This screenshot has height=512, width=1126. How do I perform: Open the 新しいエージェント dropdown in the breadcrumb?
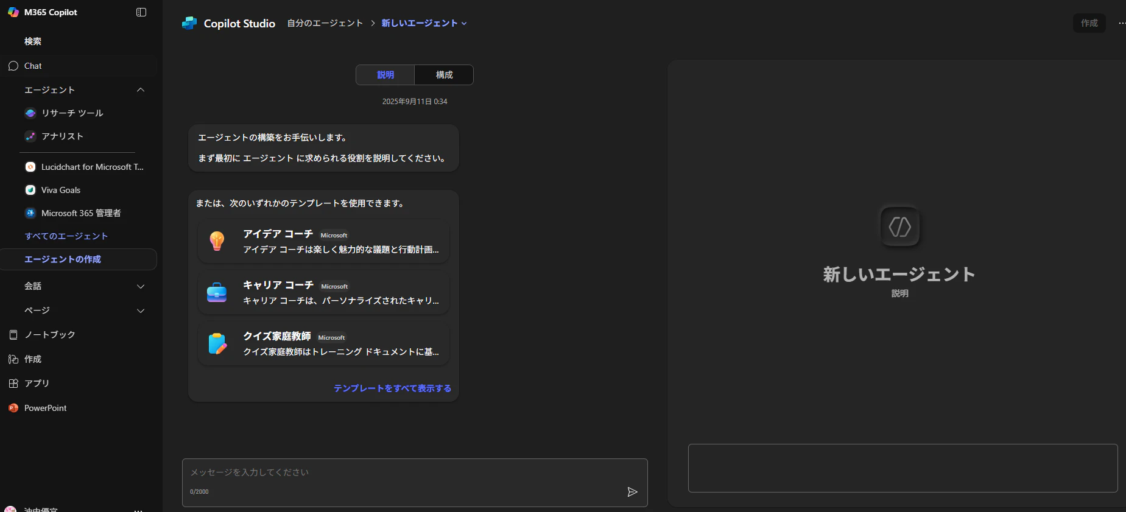coord(424,23)
